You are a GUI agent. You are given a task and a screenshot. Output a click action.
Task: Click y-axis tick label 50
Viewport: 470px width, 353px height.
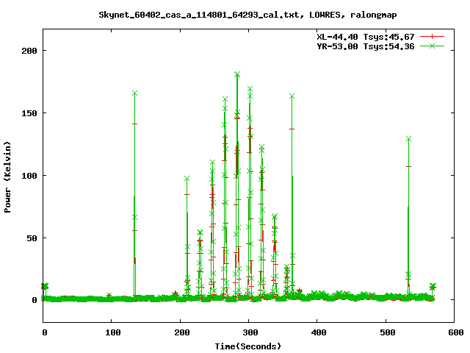click(32, 238)
